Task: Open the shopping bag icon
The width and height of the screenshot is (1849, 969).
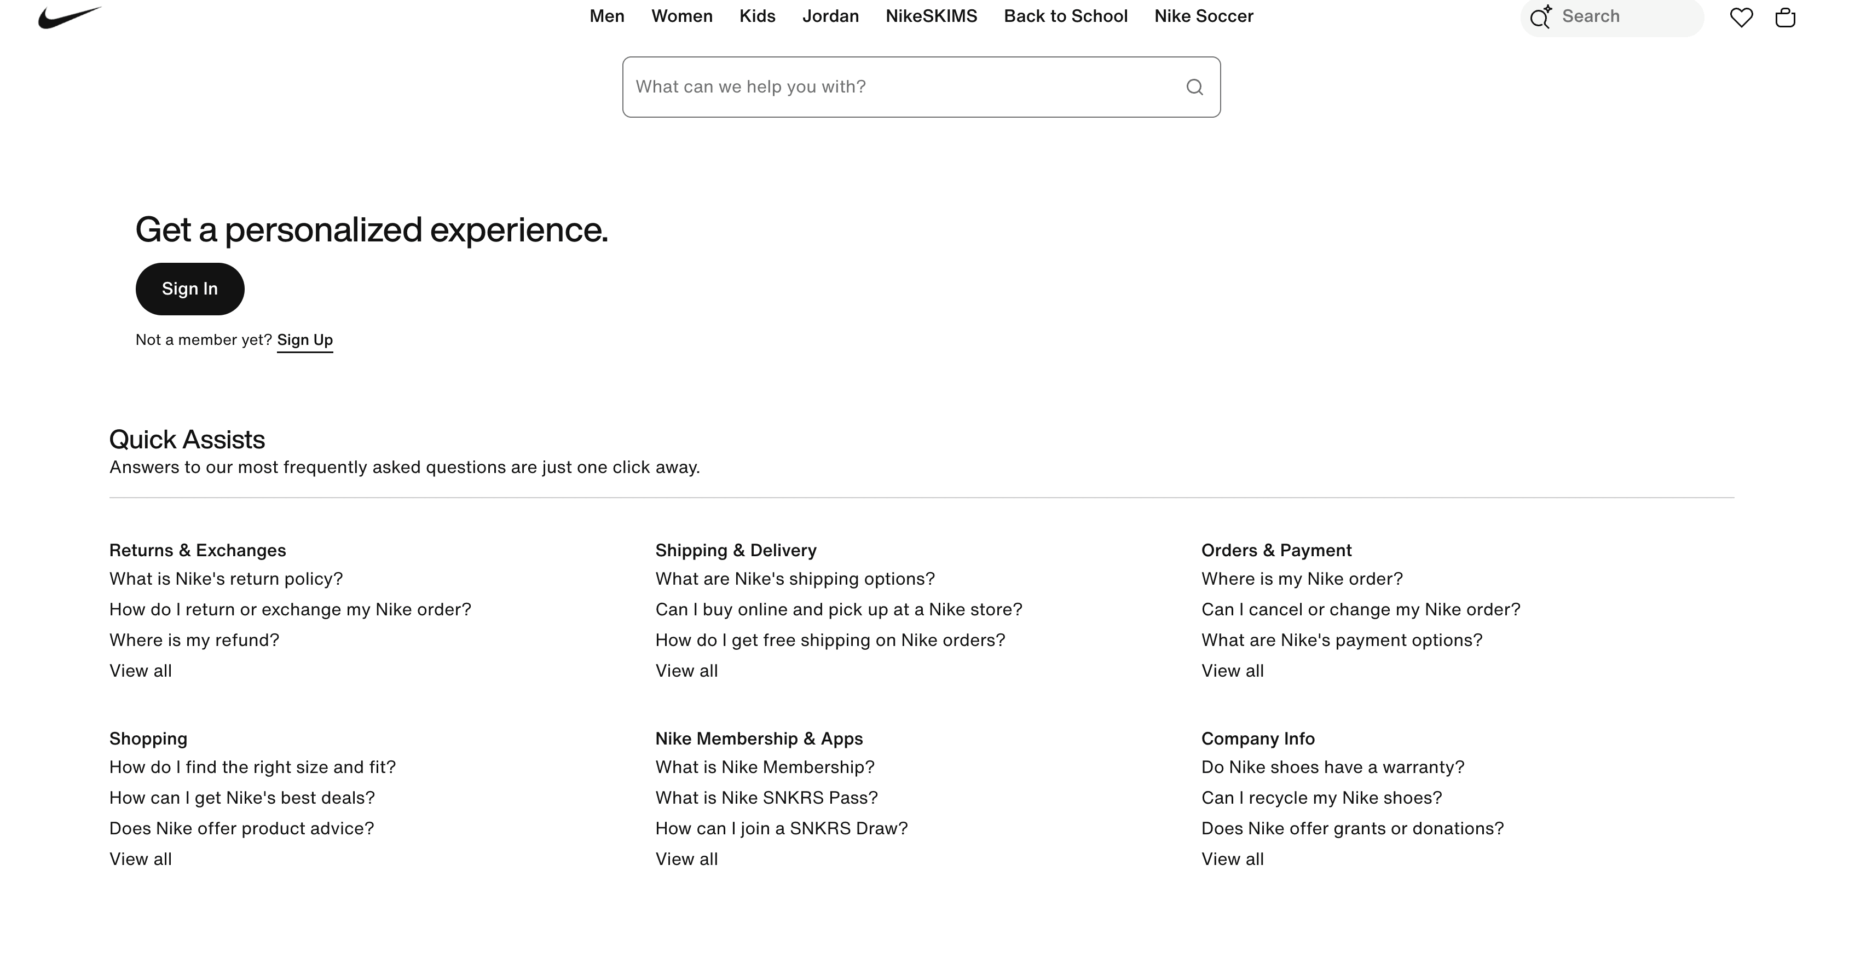Action: (x=1785, y=17)
